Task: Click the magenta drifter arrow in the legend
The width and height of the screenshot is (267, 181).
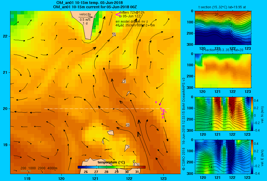Action: tap(118, 14)
